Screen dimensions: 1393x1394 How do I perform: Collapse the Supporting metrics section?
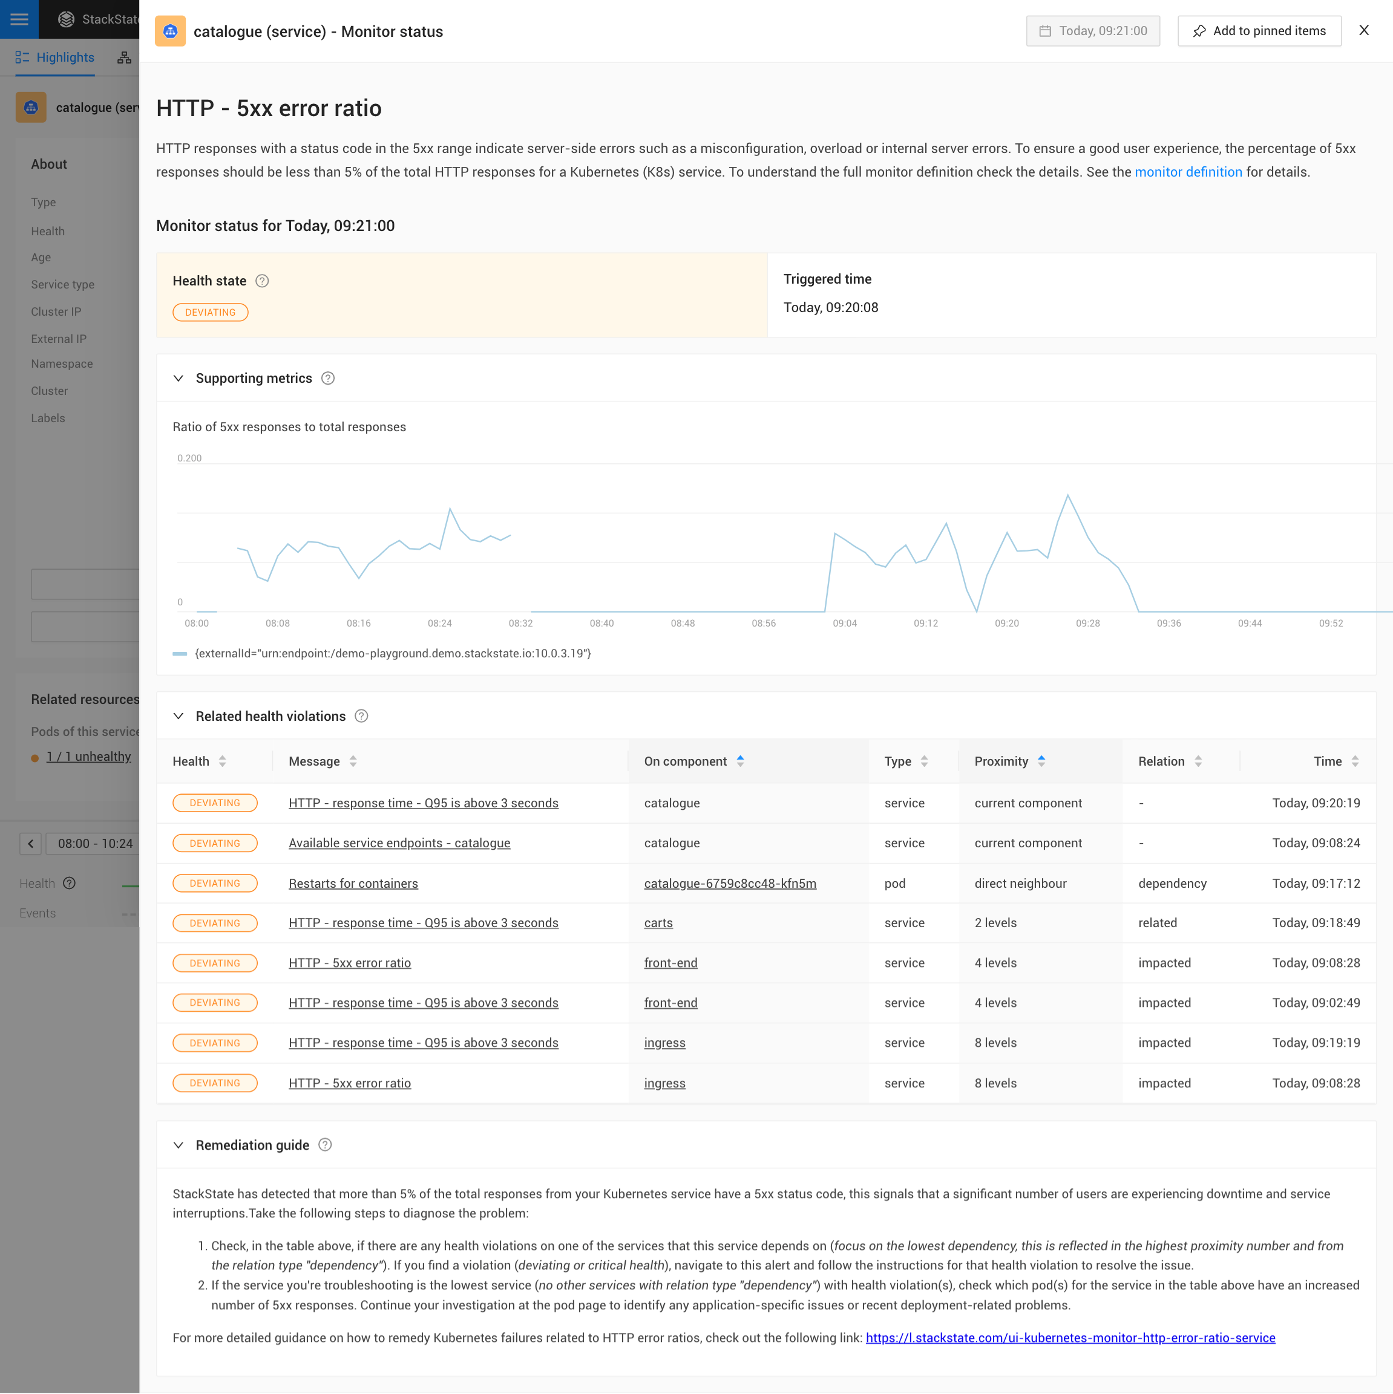pyautogui.click(x=179, y=378)
